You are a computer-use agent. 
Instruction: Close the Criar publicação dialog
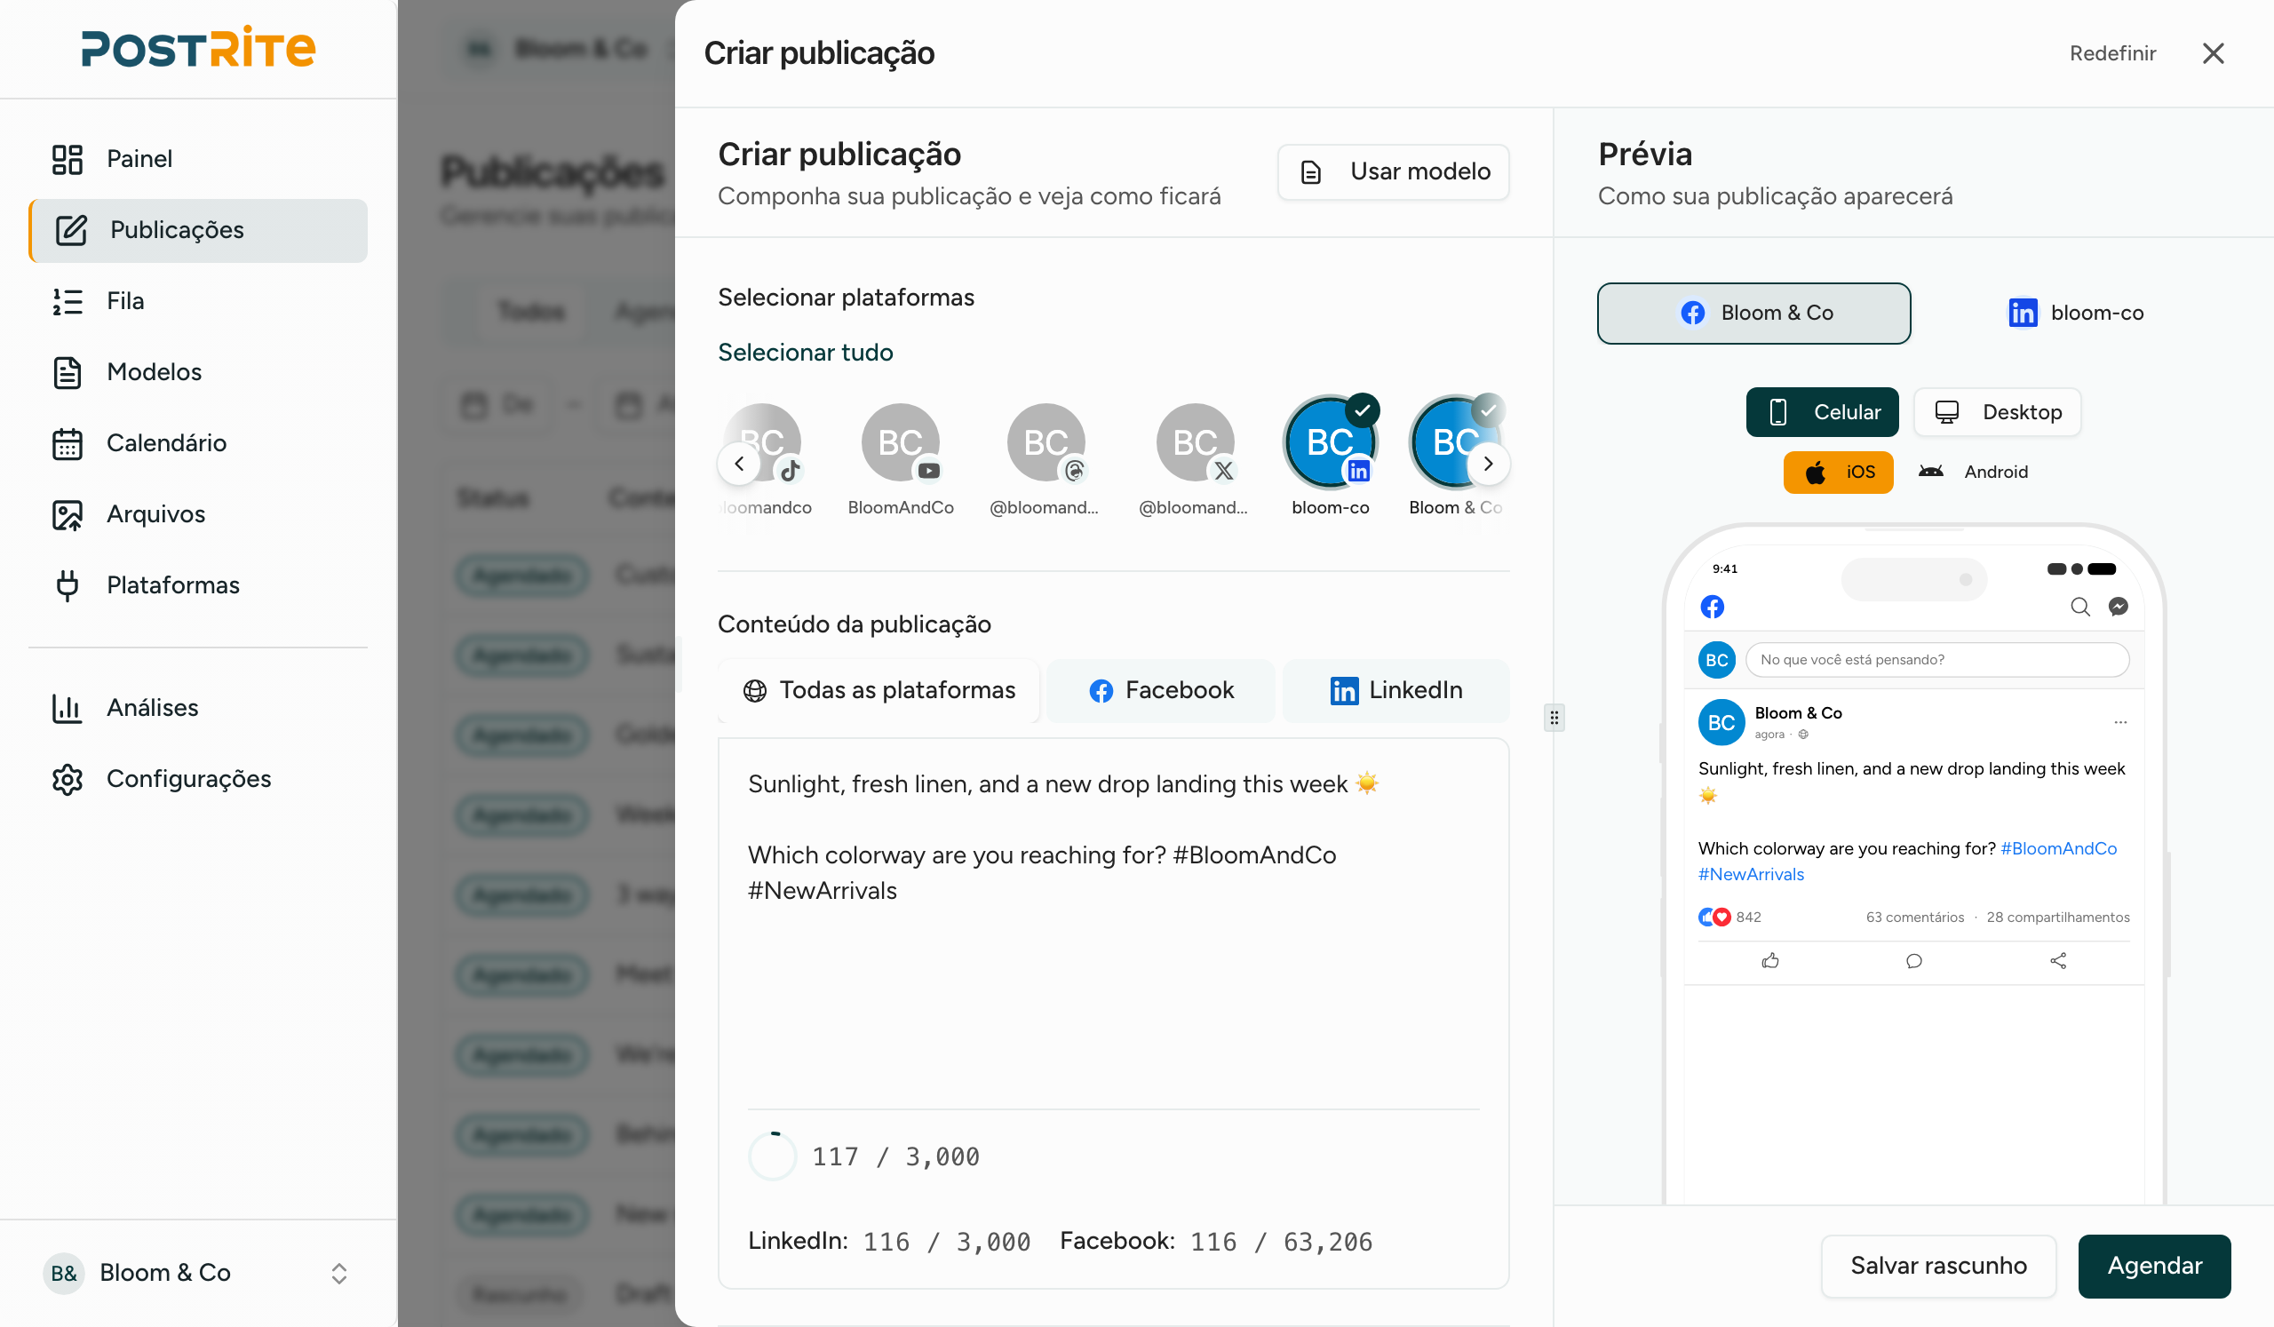click(x=2213, y=53)
